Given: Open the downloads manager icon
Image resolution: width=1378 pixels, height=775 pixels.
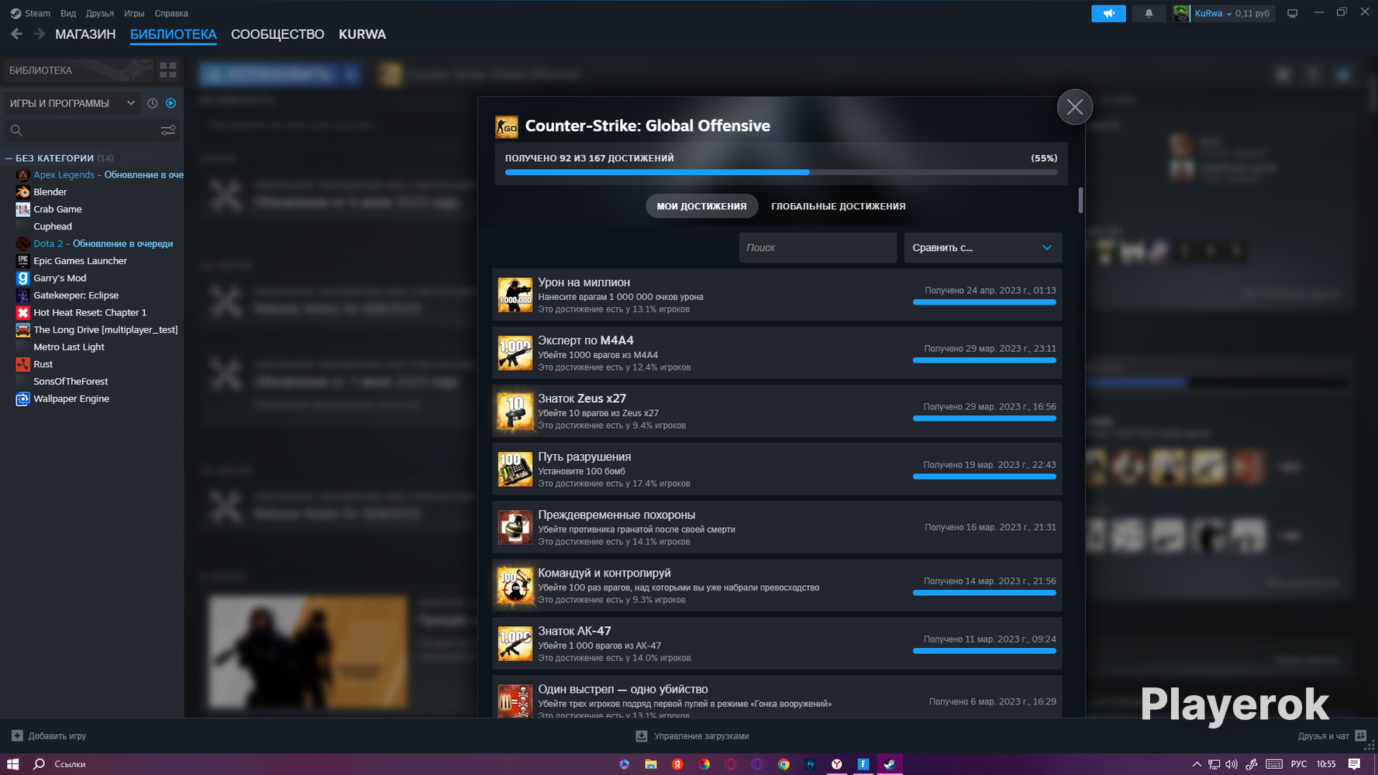Looking at the screenshot, I should tap(642, 735).
